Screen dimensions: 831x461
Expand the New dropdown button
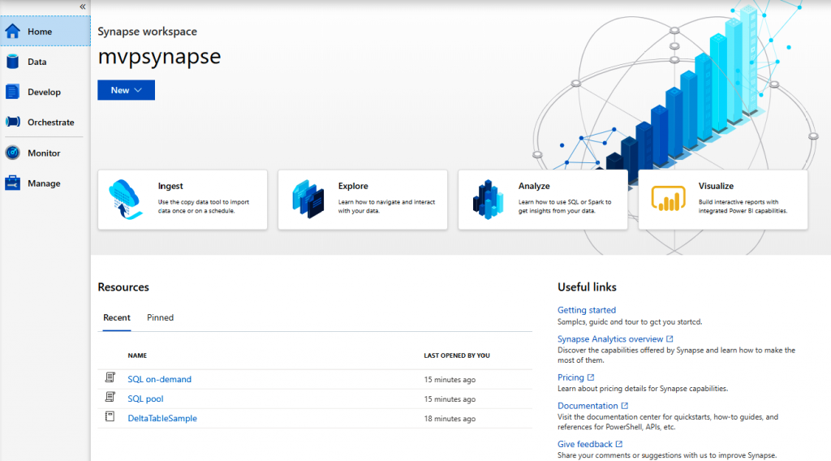pos(126,90)
